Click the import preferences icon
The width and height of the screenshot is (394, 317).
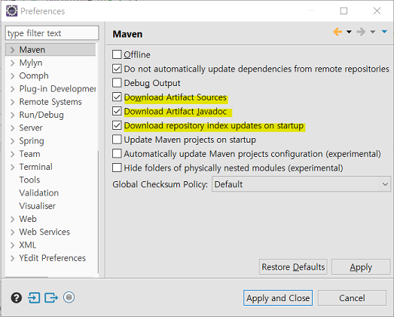[x=34, y=297]
